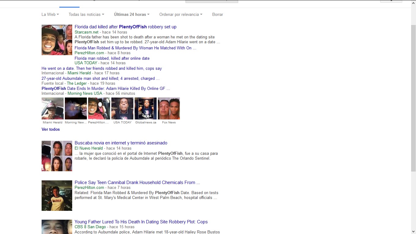Click the Starcasm.net source text
Viewport: 416px width, 234px height.
[x=87, y=32]
